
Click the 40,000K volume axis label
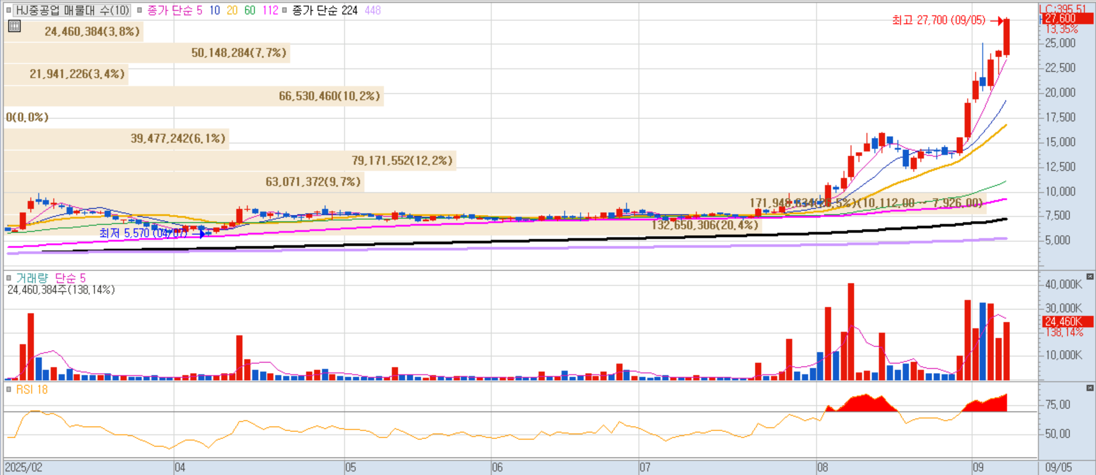tap(1064, 284)
